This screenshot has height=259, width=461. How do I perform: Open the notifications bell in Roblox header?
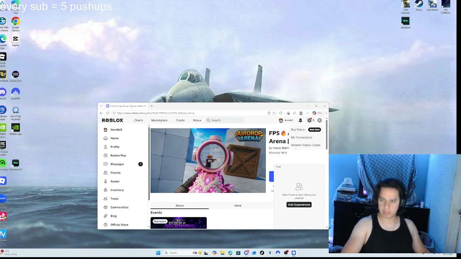pyautogui.click(x=301, y=120)
